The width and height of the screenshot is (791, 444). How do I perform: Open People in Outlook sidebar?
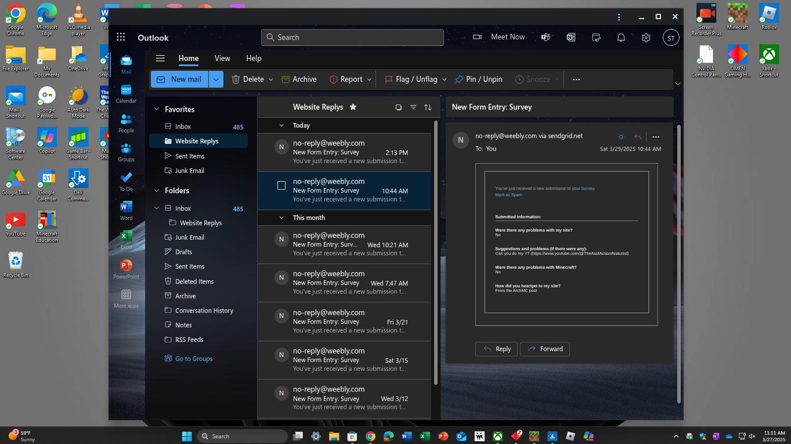[x=126, y=122]
